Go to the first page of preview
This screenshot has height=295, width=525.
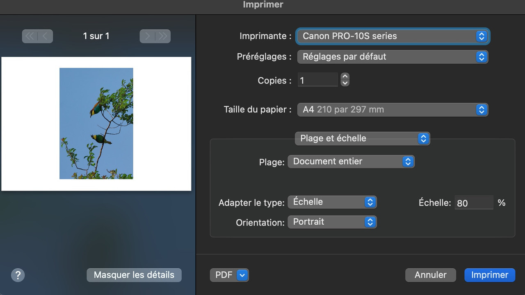[30, 36]
